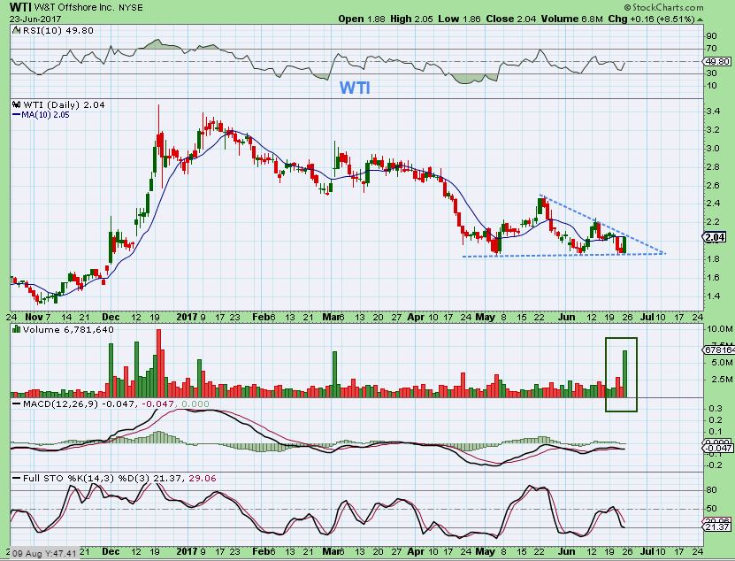
Task: Click the candlestick icon beside WTI (Daily)
Action: point(17,104)
